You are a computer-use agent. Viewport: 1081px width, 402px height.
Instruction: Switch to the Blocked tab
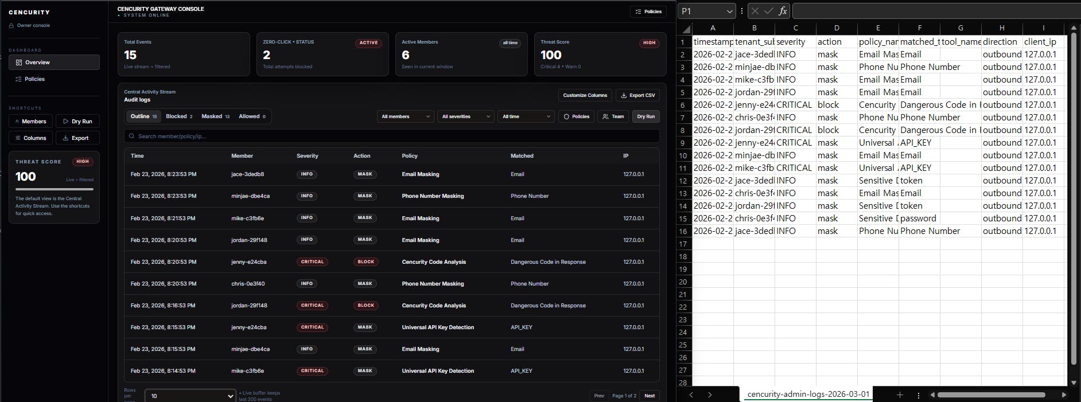pos(179,116)
